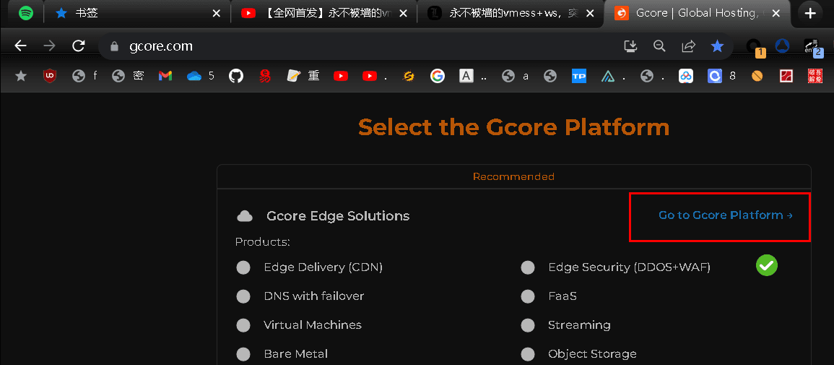The width and height of the screenshot is (834, 365).
Task: Switch to the Spotify tab
Action: click(25, 13)
